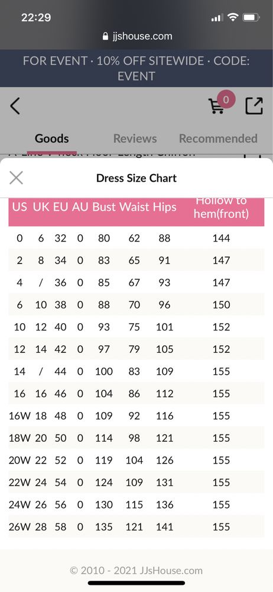Switch to the Recommended tab
273x592 pixels.
(218, 139)
